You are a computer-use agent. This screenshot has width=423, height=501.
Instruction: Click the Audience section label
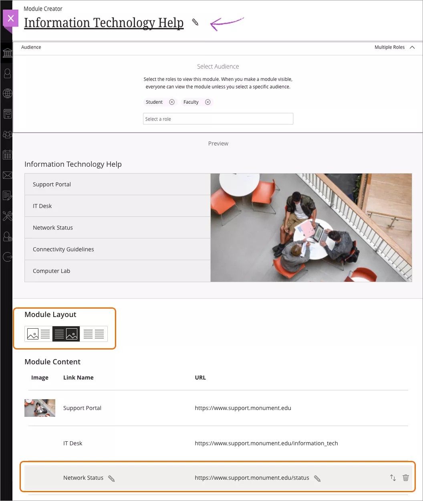coord(31,47)
